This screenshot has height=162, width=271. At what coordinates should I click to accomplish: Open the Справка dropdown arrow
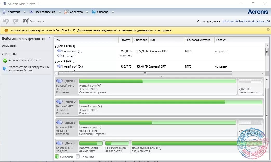(x=113, y=12)
